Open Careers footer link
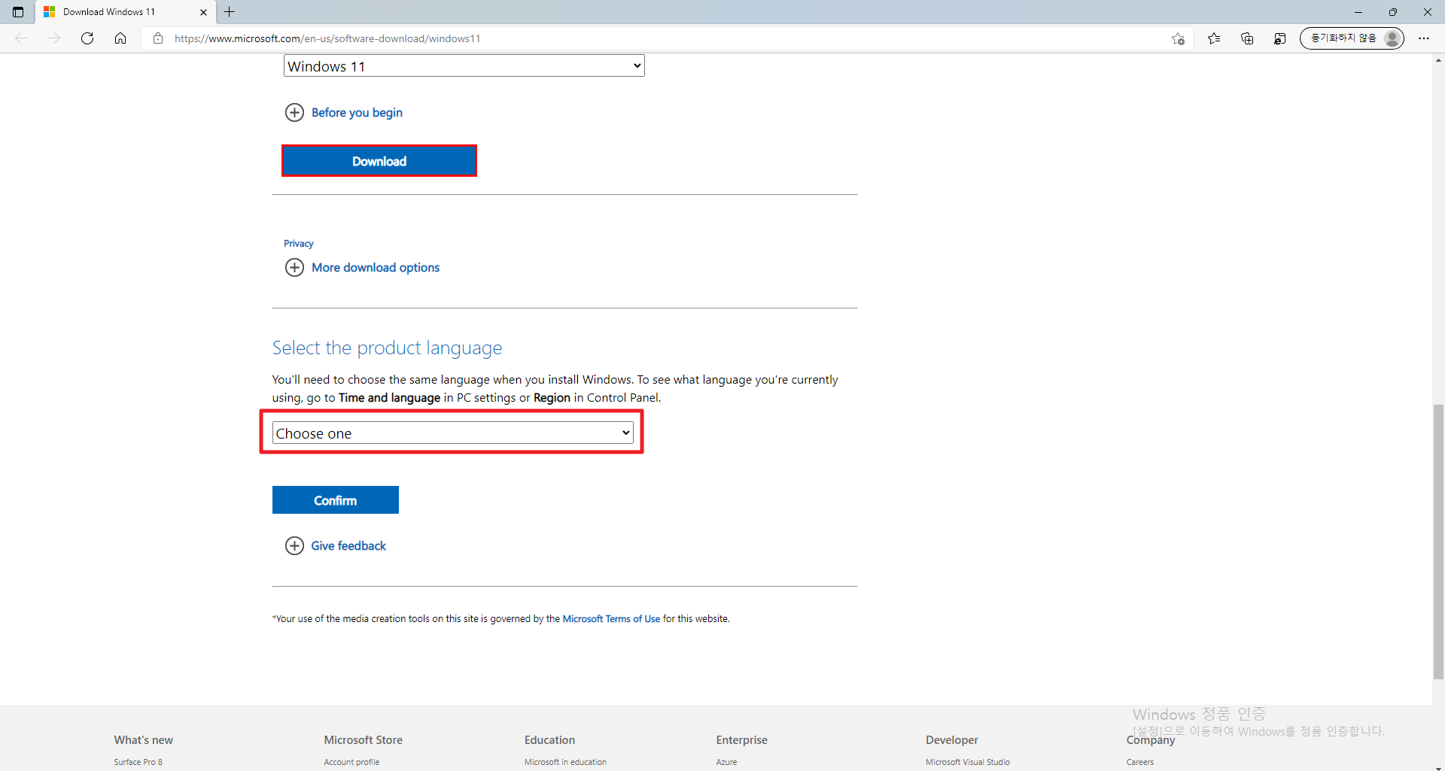 click(1139, 762)
